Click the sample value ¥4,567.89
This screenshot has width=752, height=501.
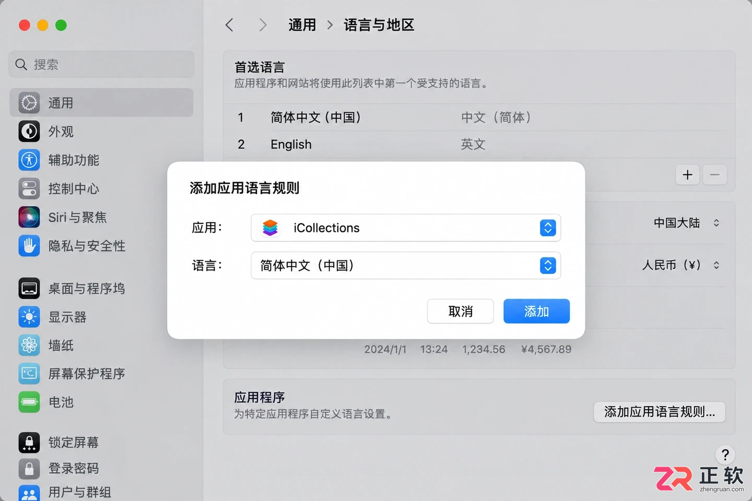[546, 349]
